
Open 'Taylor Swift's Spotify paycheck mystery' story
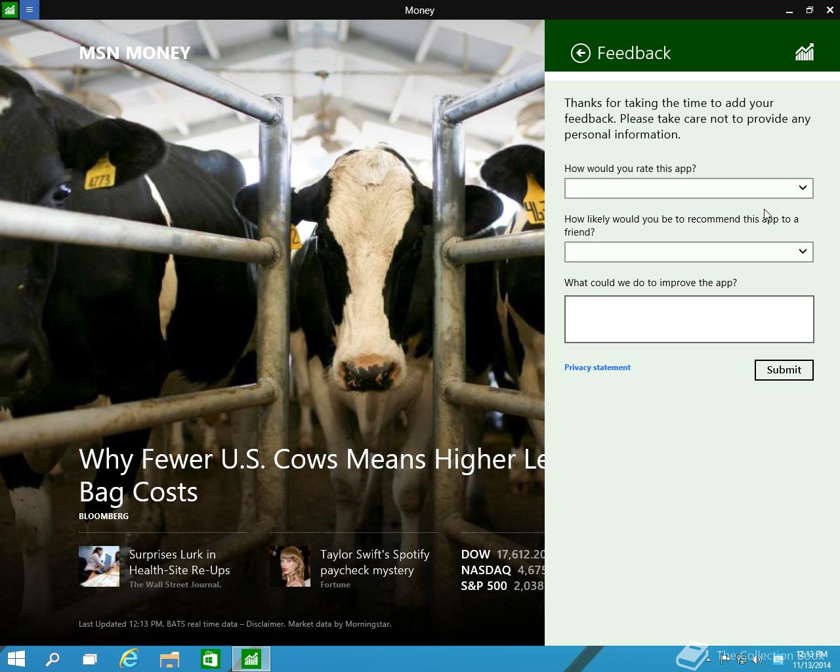click(375, 562)
